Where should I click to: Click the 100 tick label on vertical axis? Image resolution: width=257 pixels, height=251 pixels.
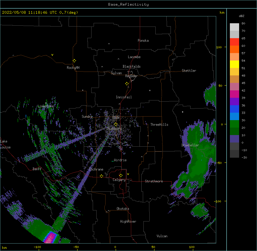click(x=219, y=47)
